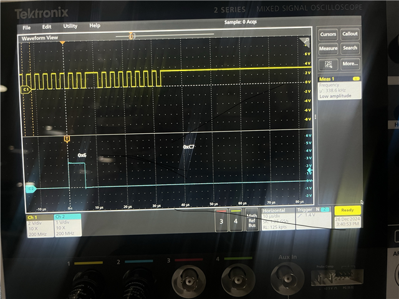Click the orange T trigger marker
This screenshot has width=399, height=299.
67,139
